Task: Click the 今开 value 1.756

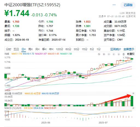Action: (x=50, y=22)
